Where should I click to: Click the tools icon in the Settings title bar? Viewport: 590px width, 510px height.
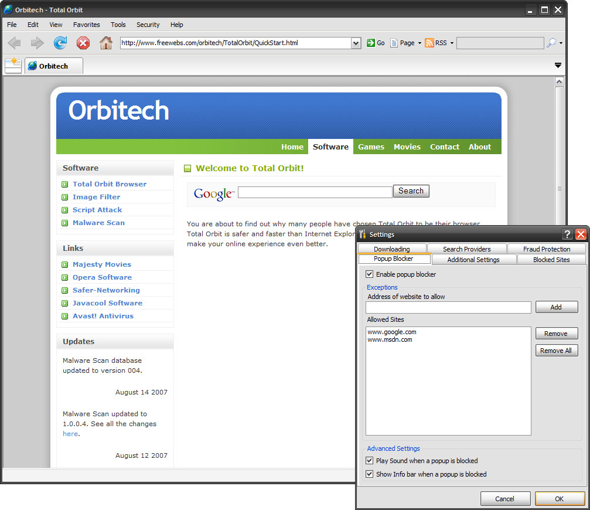tap(362, 234)
